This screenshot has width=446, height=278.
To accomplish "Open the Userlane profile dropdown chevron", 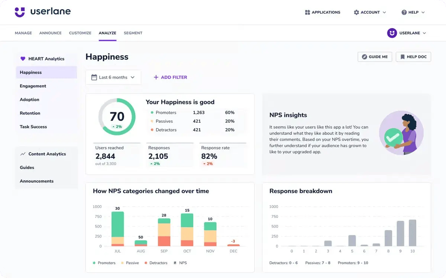I will [x=424, y=33].
